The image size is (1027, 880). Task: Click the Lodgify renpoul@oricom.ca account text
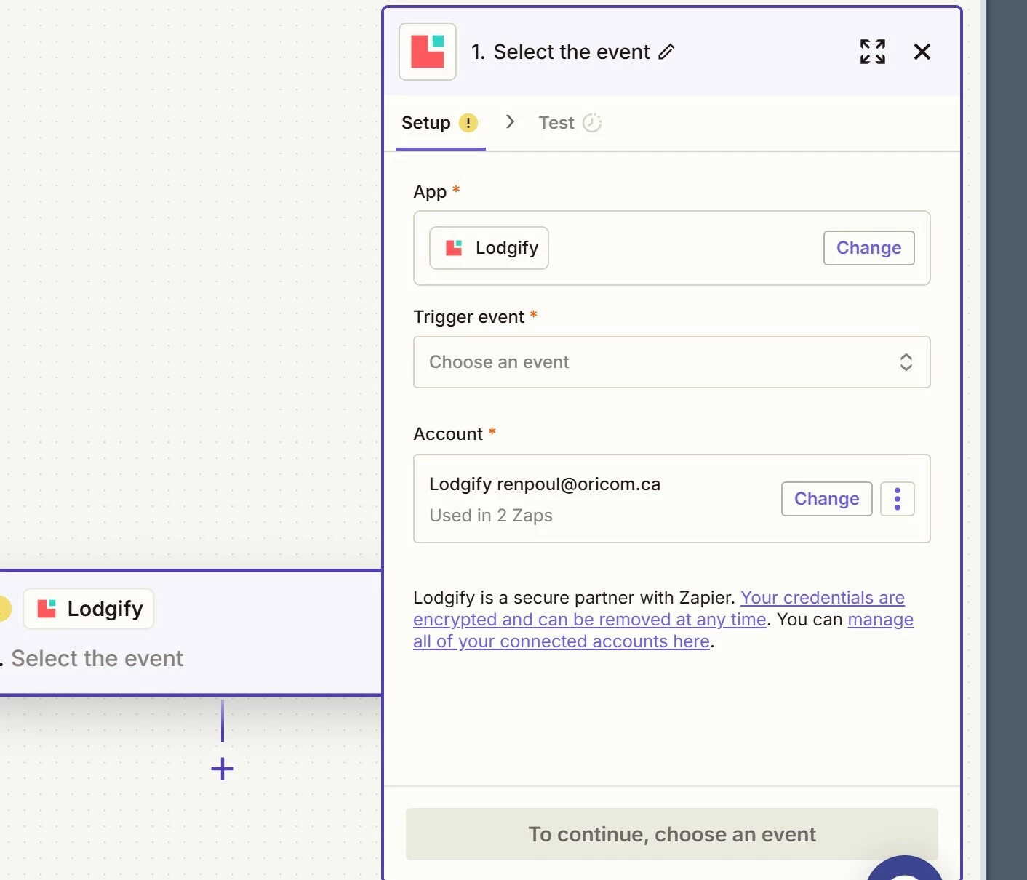point(545,484)
